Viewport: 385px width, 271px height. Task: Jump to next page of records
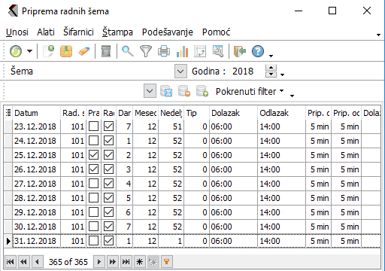(x=113, y=262)
